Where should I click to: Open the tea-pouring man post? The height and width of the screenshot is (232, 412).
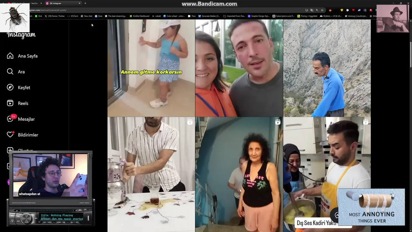click(151, 174)
